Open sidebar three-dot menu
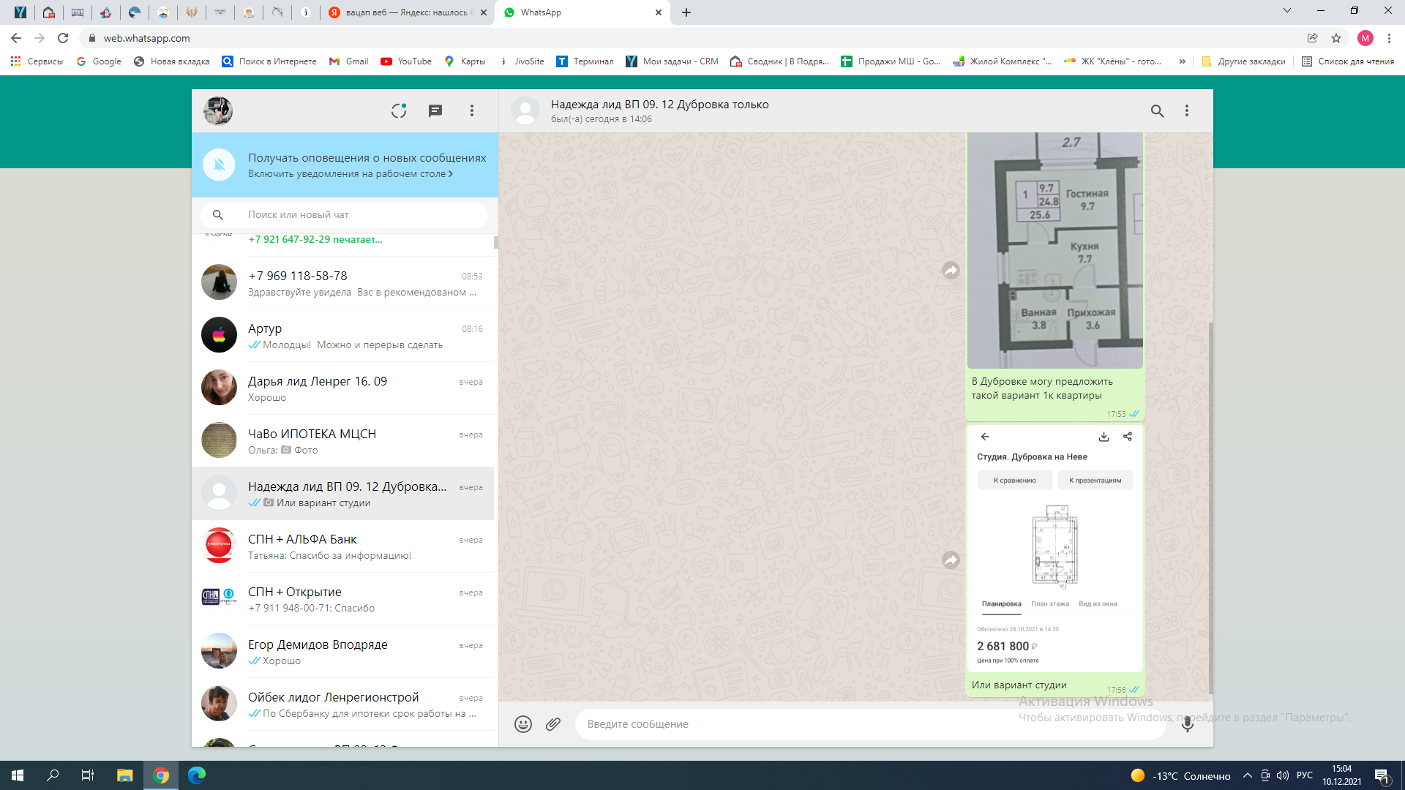This screenshot has width=1405, height=790. click(x=472, y=110)
